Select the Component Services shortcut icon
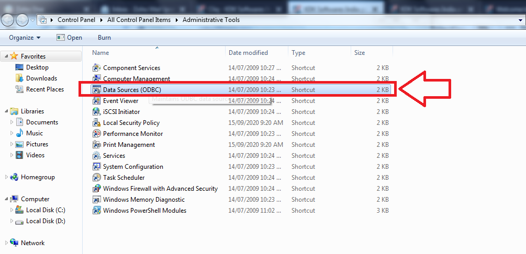This screenshot has height=254, width=526. coord(97,68)
